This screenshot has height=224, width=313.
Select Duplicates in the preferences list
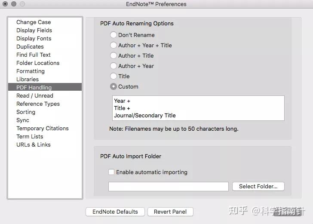coord(30,46)
